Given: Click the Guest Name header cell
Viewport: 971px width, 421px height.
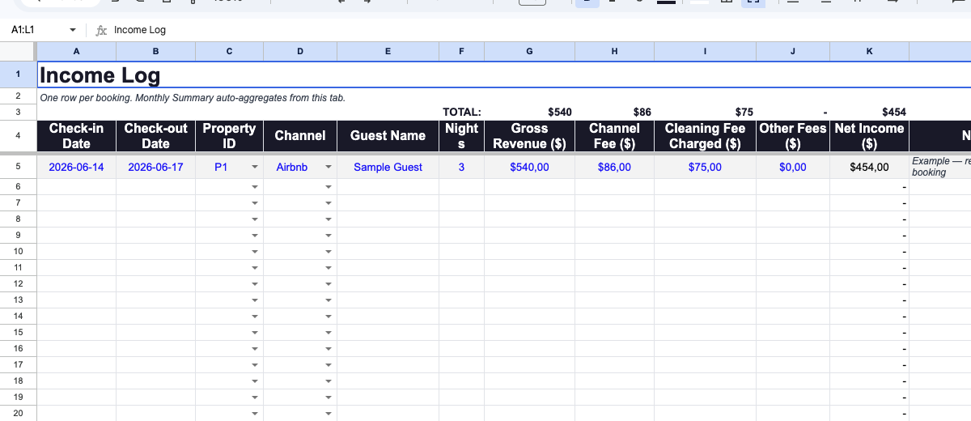Looking at the screenshot, I should pyautogui.click(x=388, y=136).
